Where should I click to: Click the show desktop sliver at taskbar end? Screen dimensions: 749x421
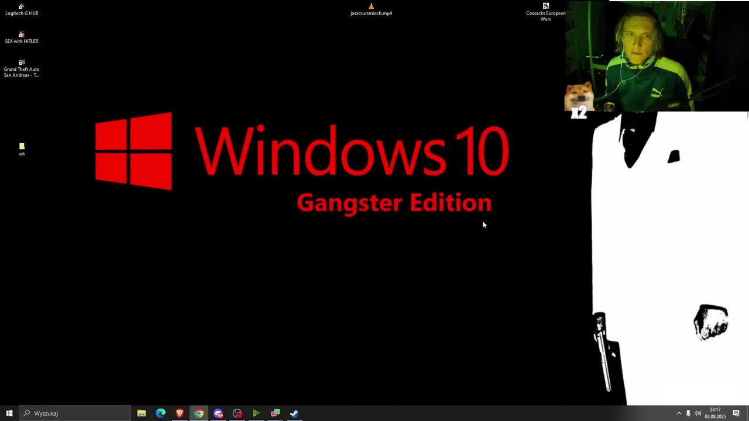tap(747, 413)
